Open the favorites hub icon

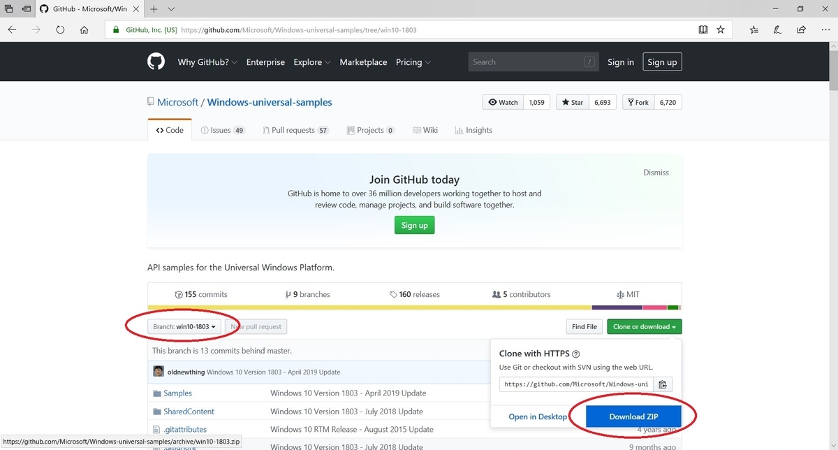(754, 30)
